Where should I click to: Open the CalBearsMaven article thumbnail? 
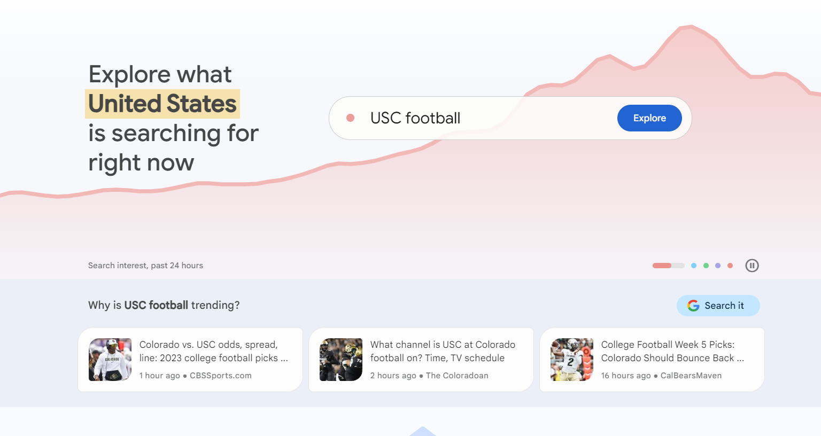tap(572, 360)
